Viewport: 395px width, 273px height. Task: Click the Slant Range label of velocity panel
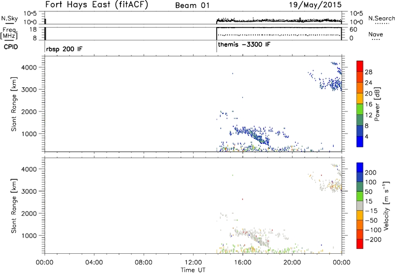[14, 206]
